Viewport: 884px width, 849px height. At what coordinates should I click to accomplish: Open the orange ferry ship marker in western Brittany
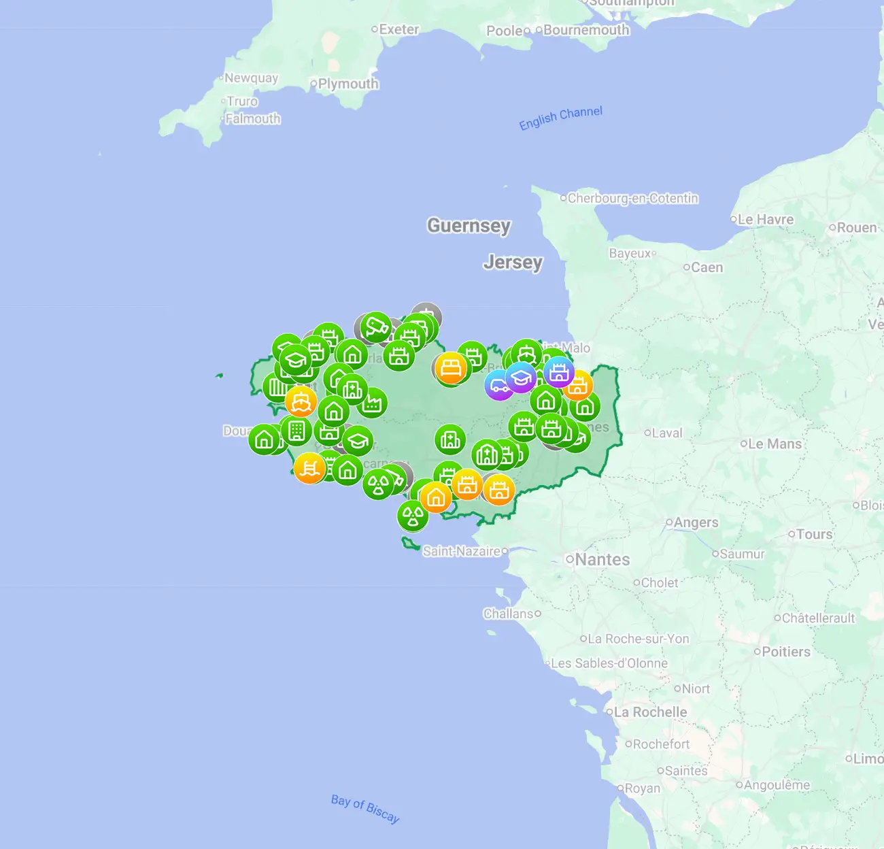coord(300,402)
